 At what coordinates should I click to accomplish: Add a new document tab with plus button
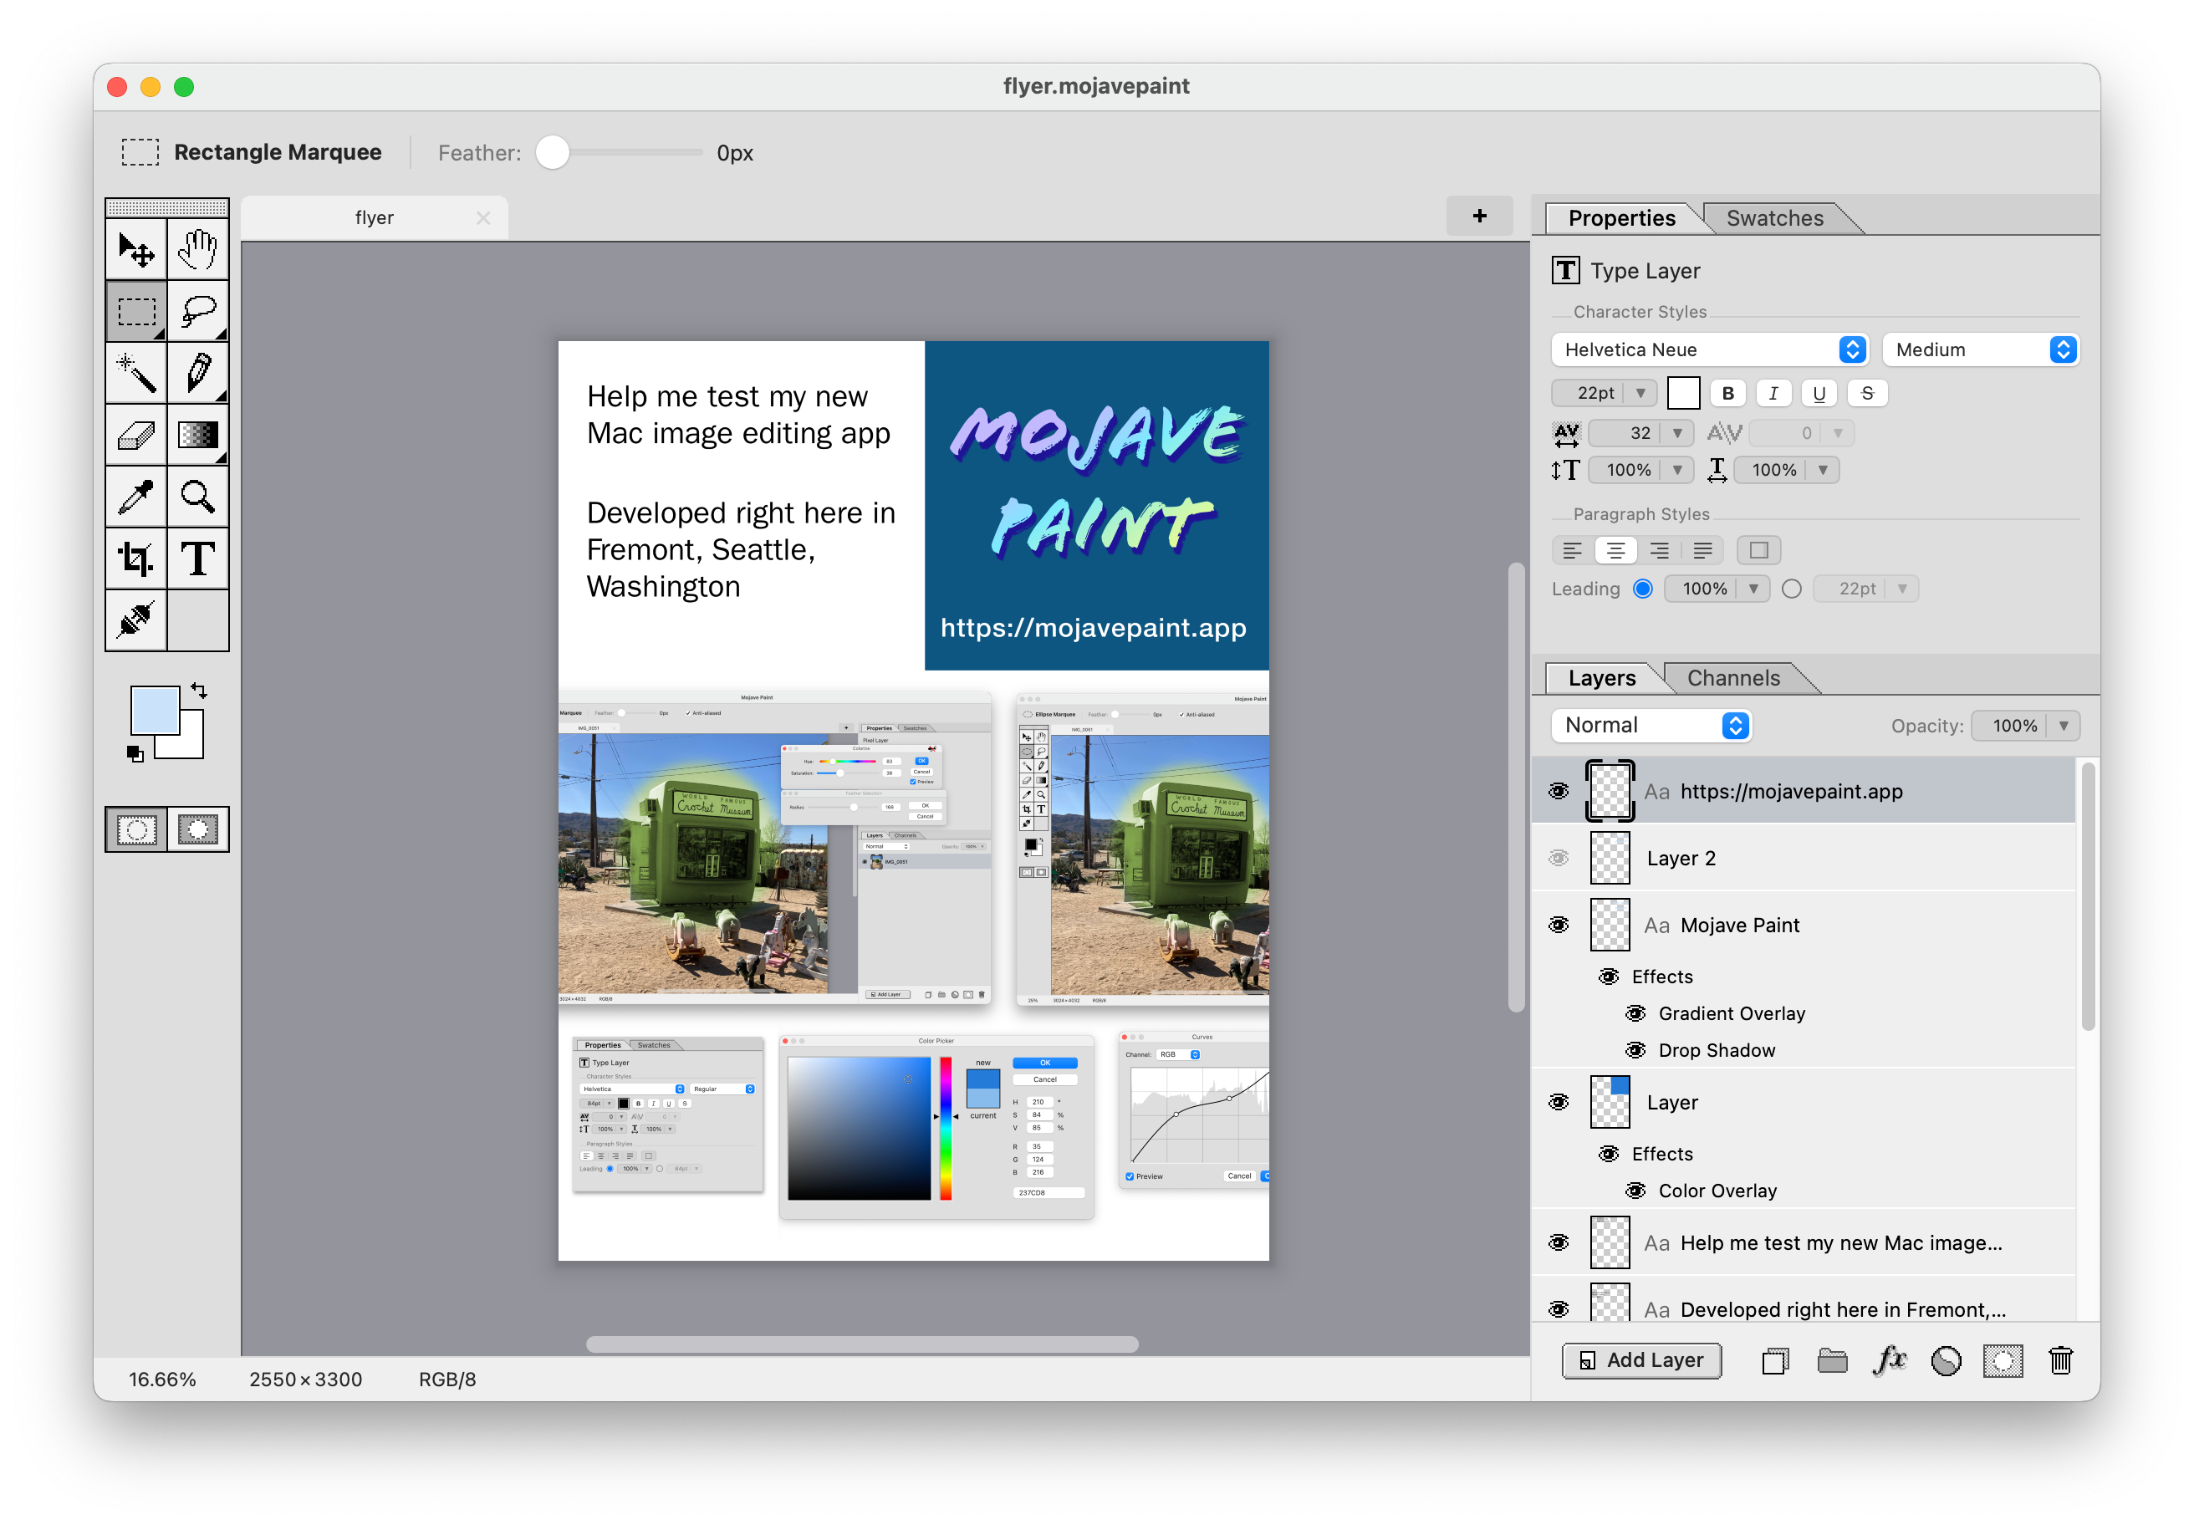(1479, 216)
